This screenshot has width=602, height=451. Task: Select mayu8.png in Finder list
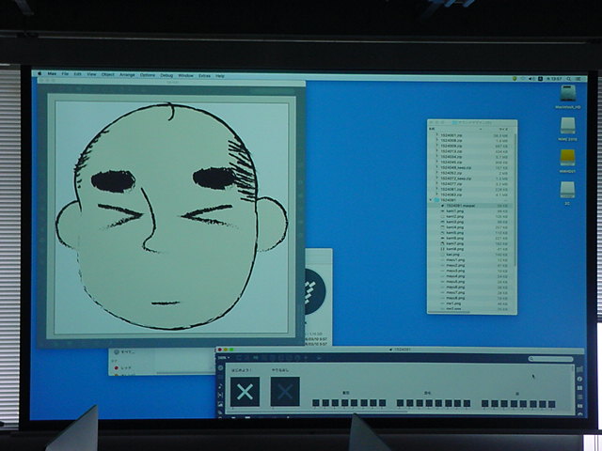coord(455,298)
